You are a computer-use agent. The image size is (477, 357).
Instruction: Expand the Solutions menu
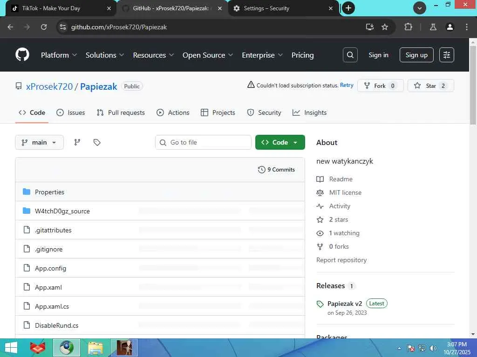coord(105,55)
